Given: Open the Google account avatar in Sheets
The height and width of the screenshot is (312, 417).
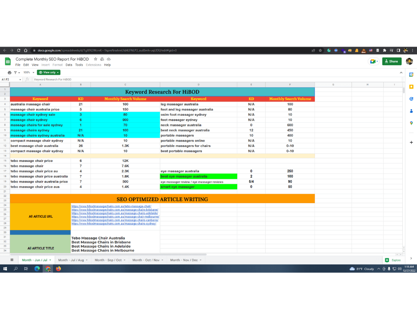Looking at the screenshot, I should click(x=409, y=61).
